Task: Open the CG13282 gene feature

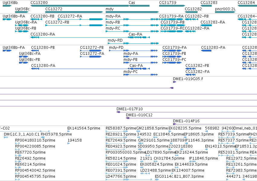Action: pyautogui.click(x=191, y=12)
